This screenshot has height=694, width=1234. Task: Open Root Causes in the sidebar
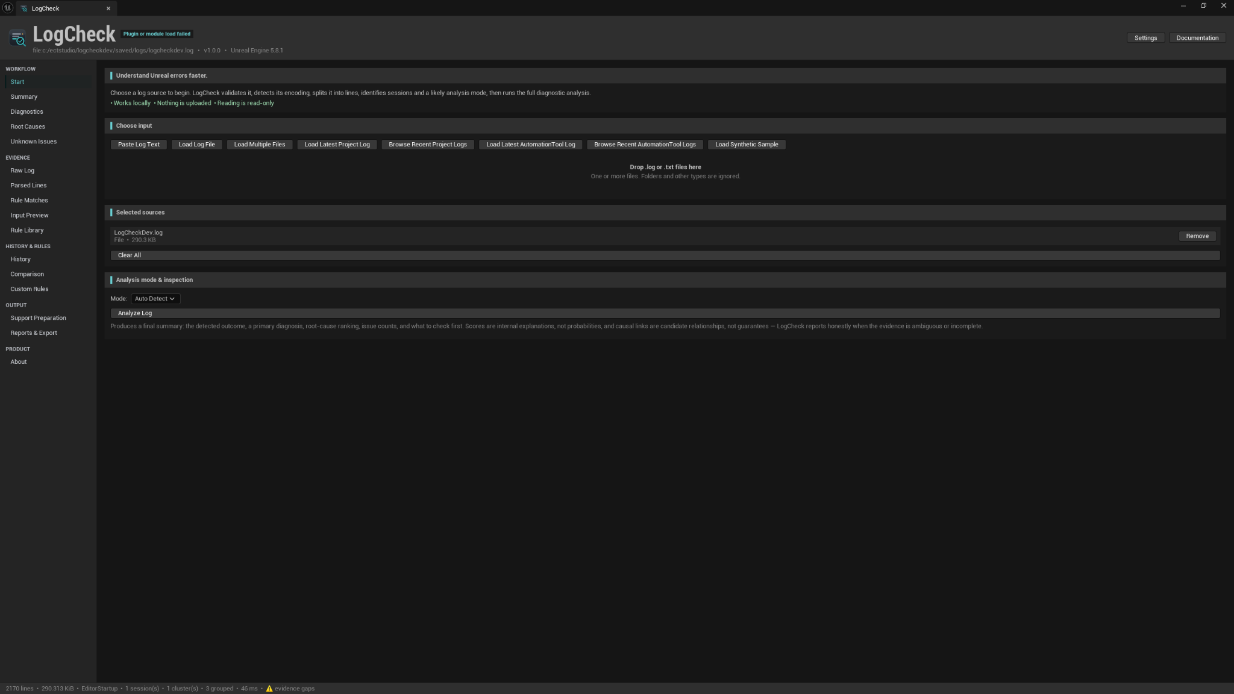[x=48, y=127]
